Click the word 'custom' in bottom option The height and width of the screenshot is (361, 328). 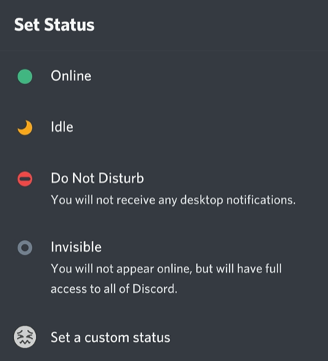pyautogui.click(x=107, y=338)
